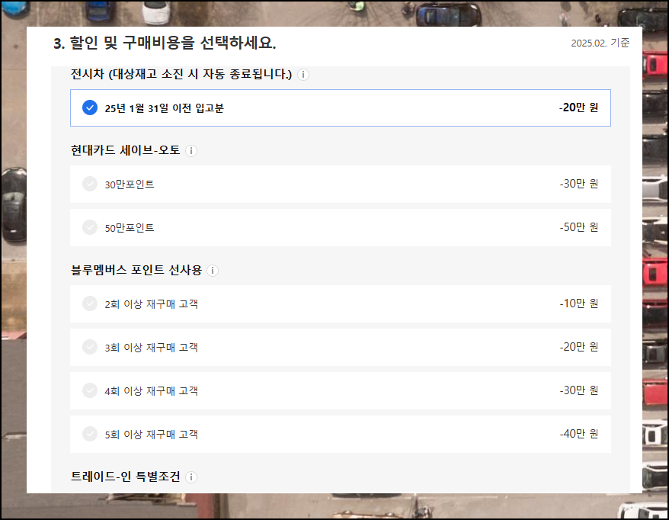
Task: Click the 2025.02. 기준 date label
Action: tap(600, 43)
